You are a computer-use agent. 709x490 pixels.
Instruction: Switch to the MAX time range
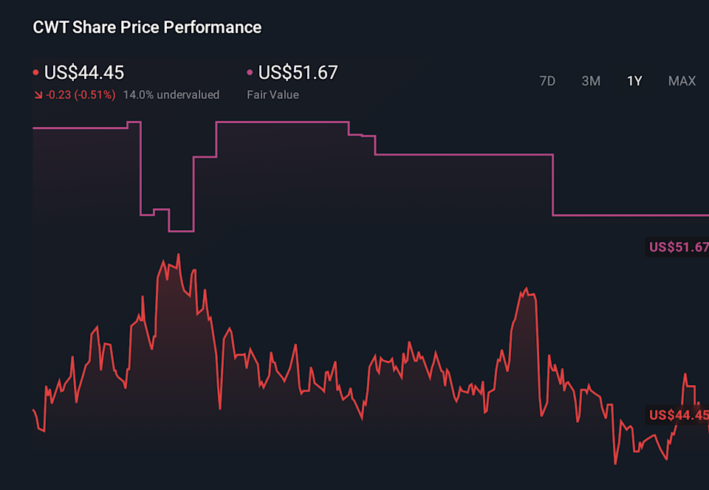coord(682,81)
